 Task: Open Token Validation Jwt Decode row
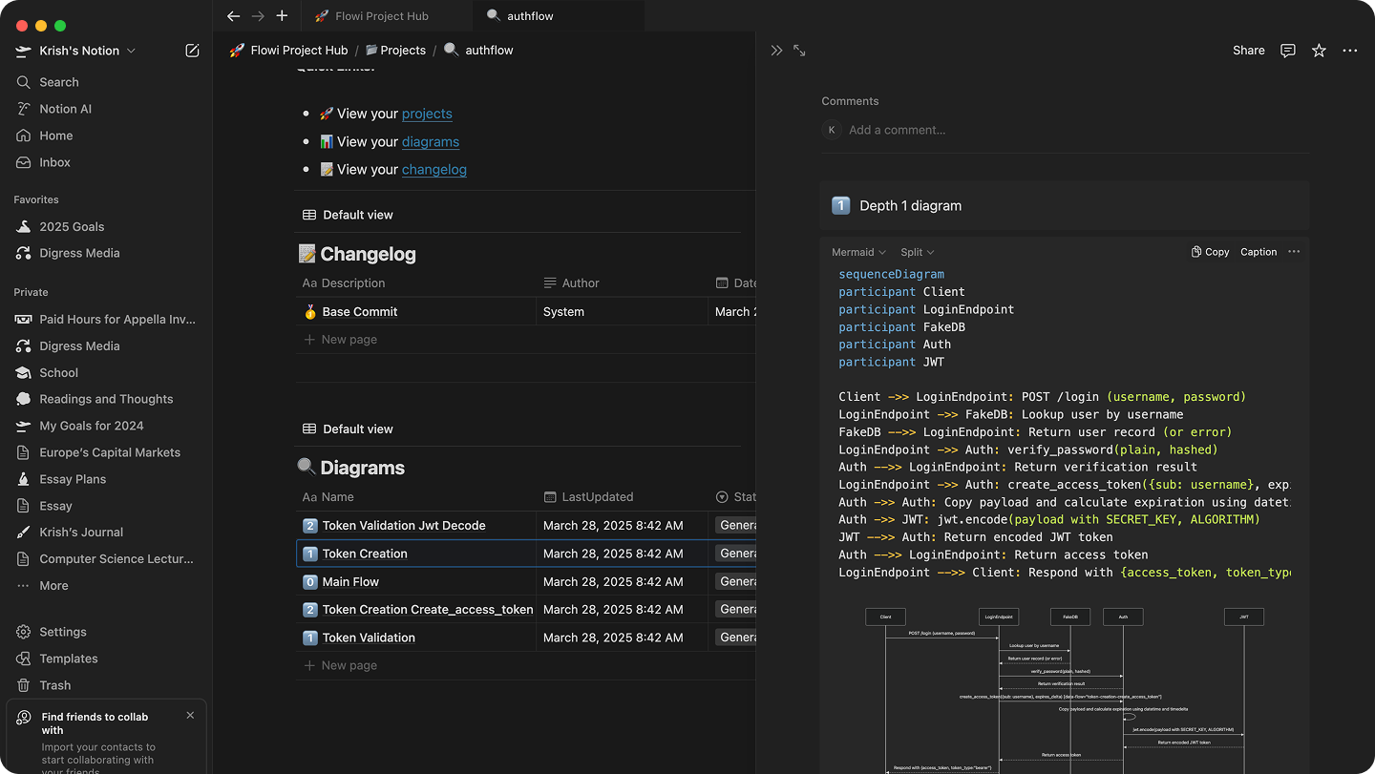tap(404, 526)
